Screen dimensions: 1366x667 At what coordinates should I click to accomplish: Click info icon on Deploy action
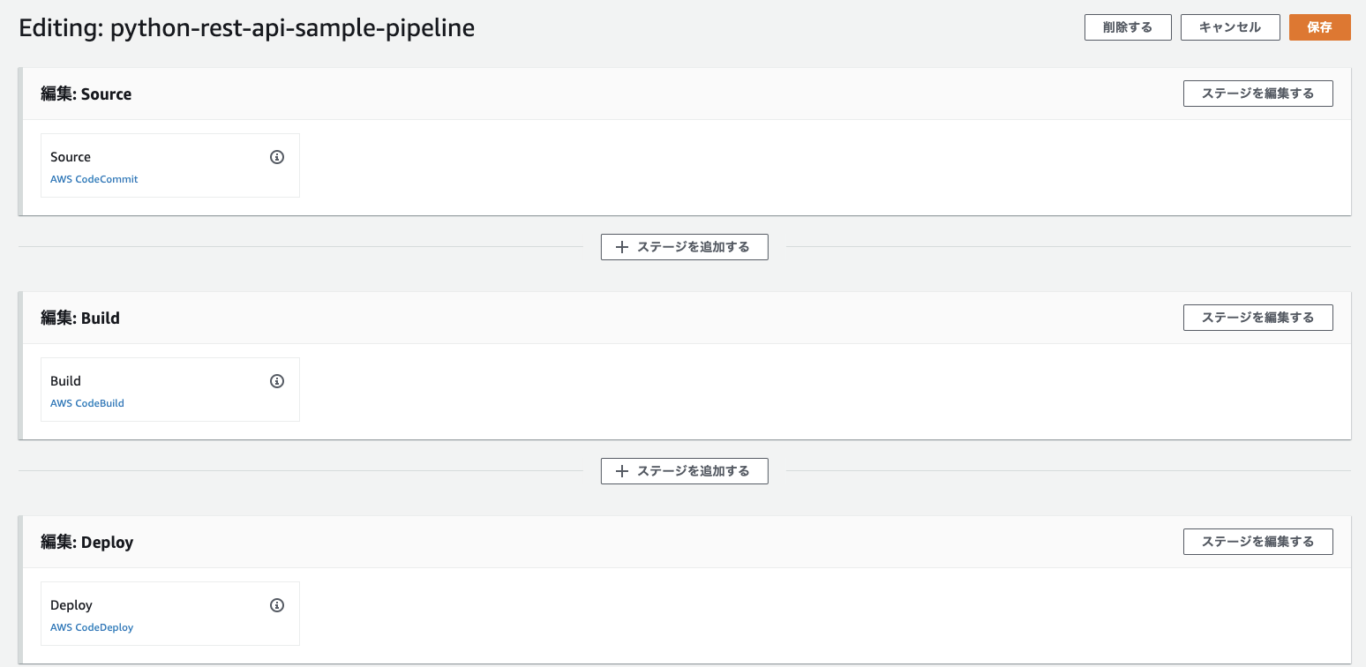coord(277,605)
